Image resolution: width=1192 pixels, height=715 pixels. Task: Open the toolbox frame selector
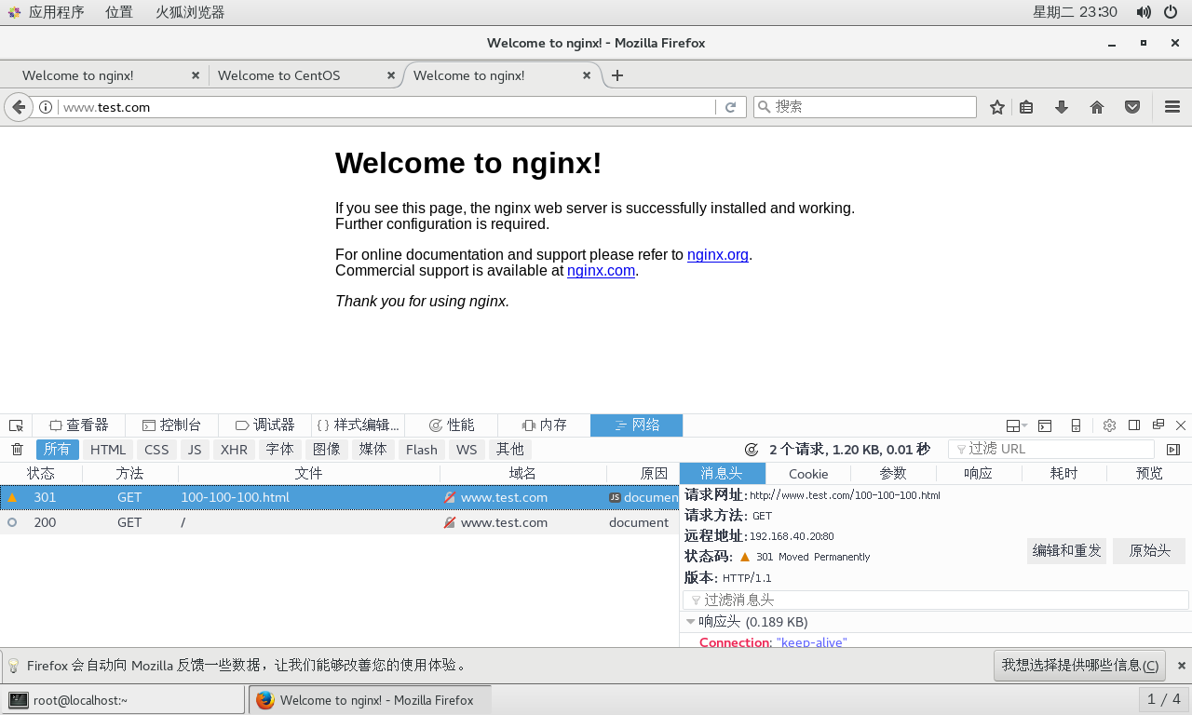1016,425
